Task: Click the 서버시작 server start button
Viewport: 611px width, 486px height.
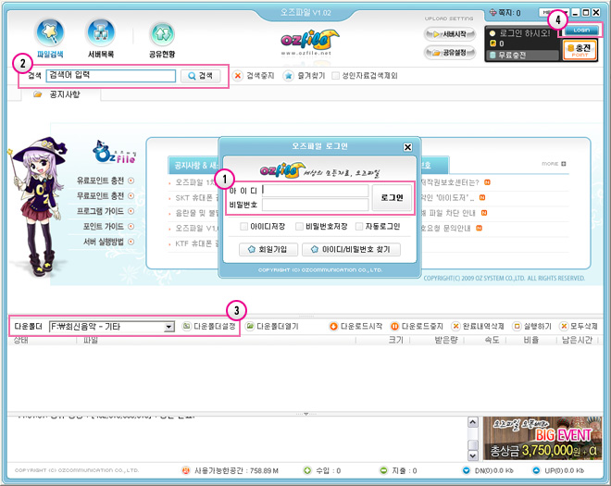Action: 450,34
